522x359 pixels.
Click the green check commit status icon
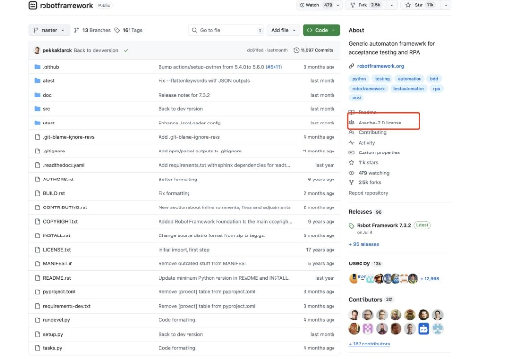(126, 50)
